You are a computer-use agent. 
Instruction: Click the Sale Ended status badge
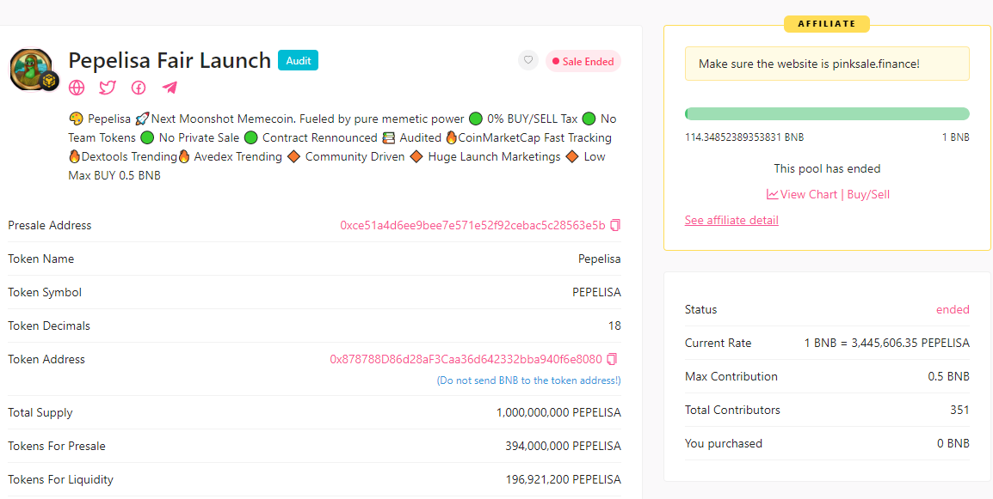click(x=583, y=61)
